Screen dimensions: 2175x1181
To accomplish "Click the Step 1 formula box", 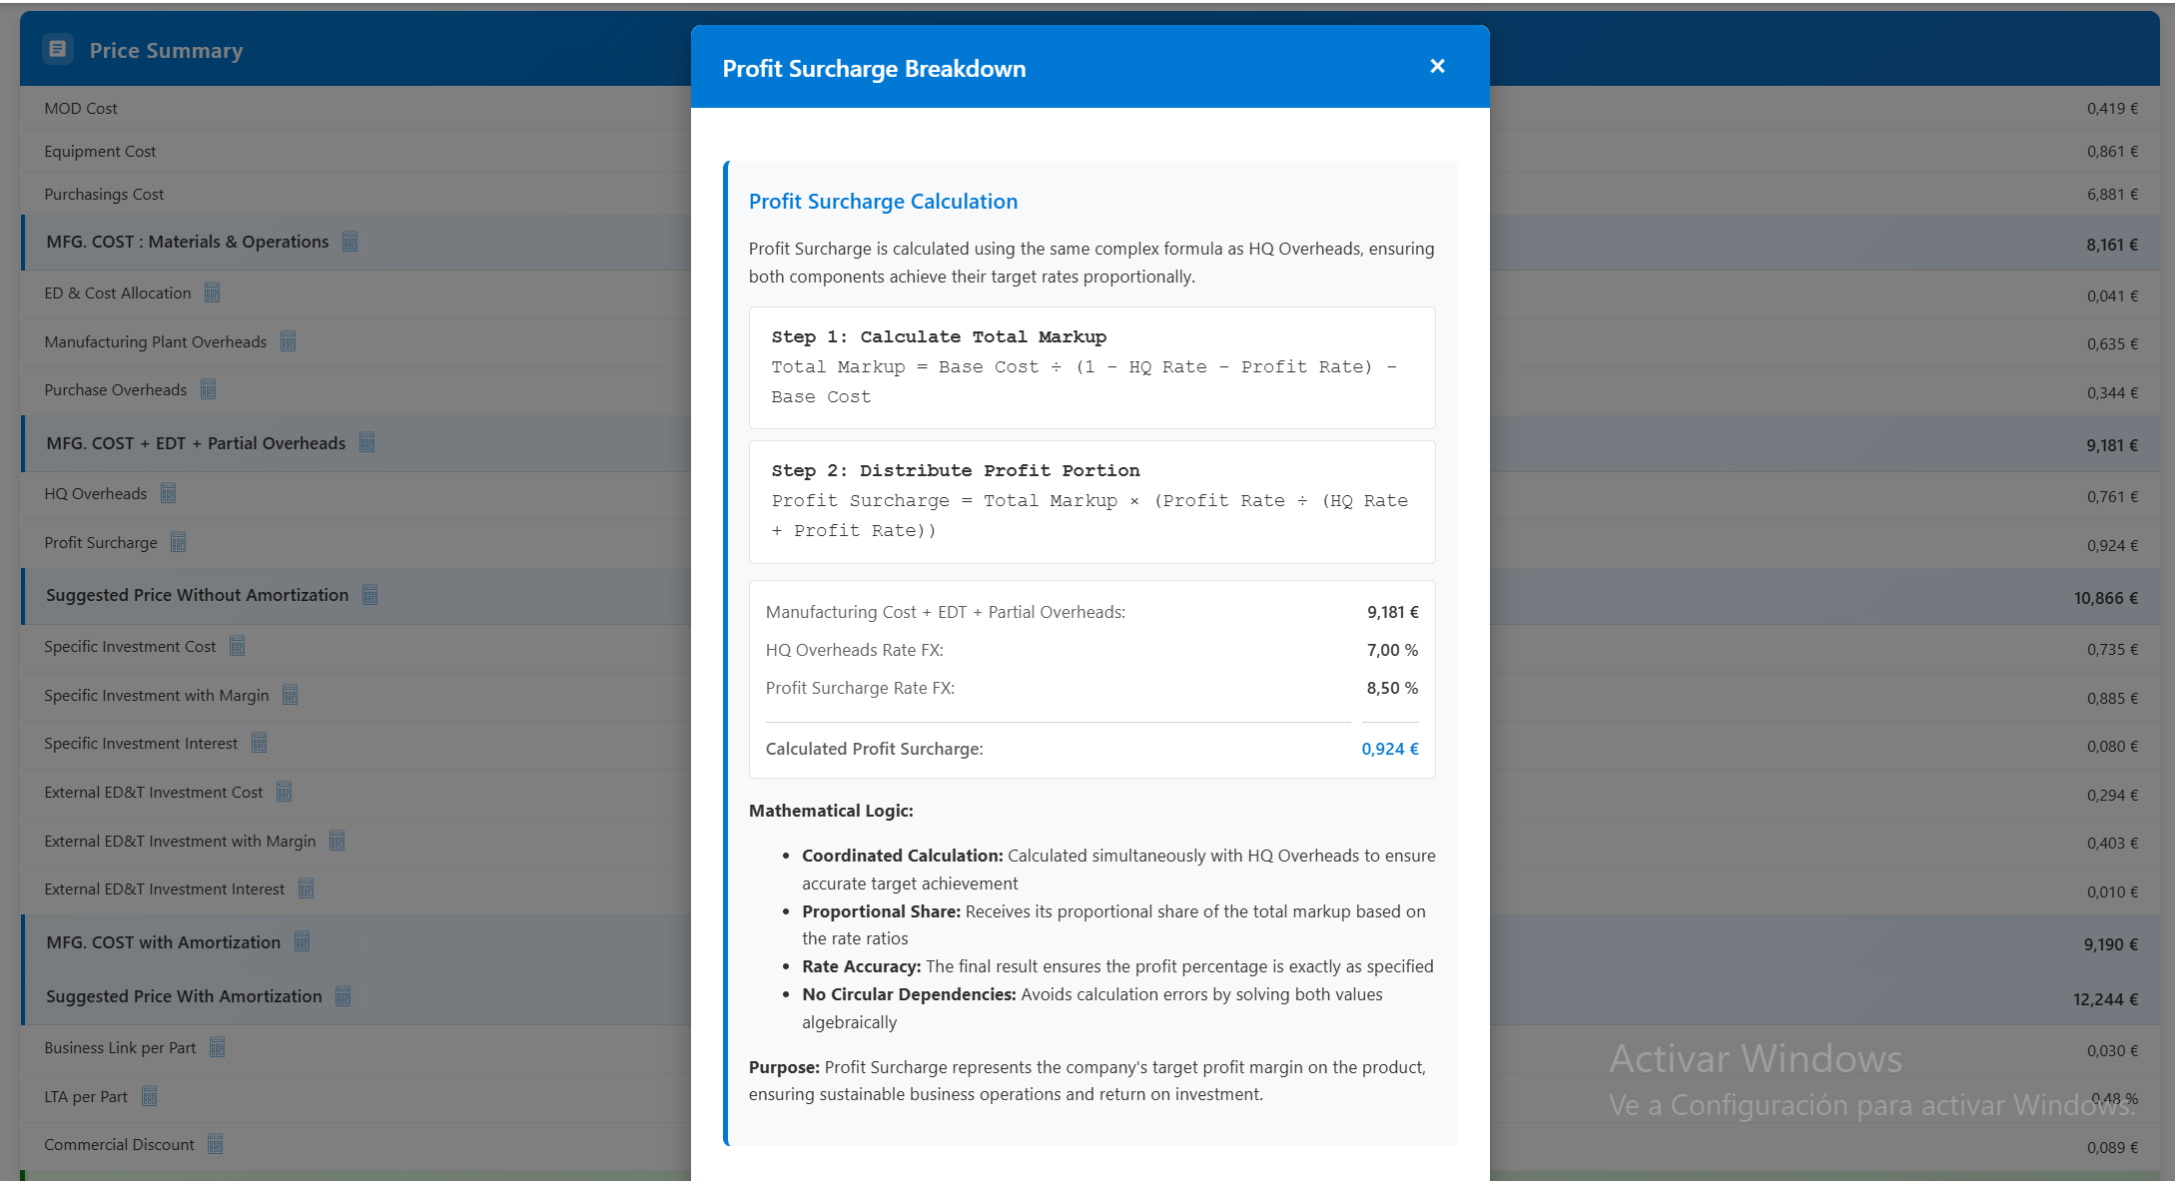I will (x=1091, y=367).
